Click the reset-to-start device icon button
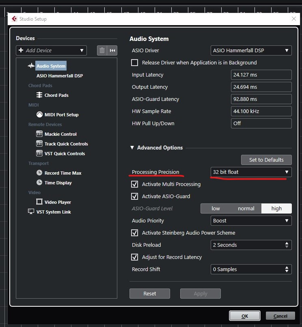Image resolution: width=302 pixels, height=327 pixels. click(x=112, y=51)
